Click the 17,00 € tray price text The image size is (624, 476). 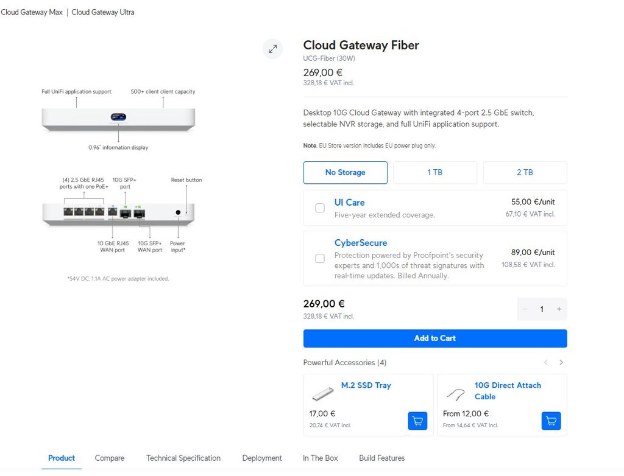(x=322, y=414)
